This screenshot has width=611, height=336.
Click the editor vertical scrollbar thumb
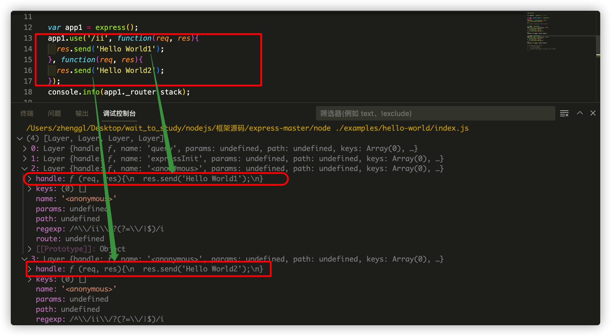coord(598,44)
